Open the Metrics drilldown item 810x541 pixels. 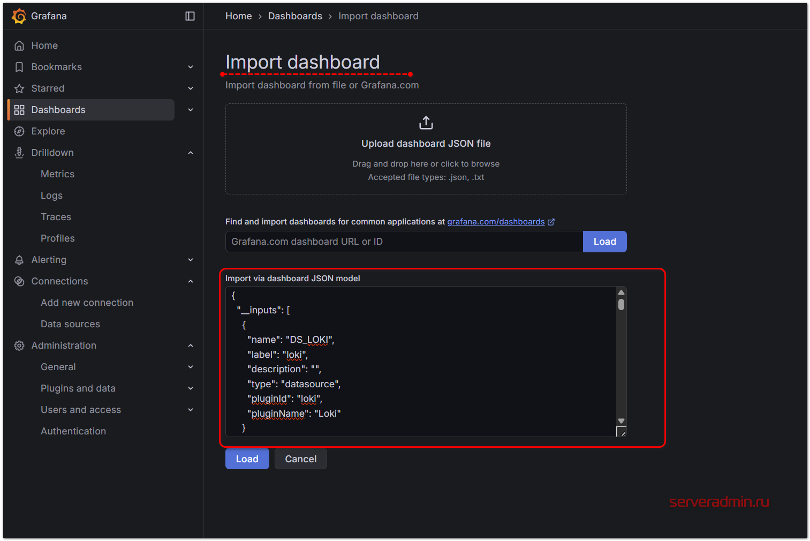pos(57,174)
